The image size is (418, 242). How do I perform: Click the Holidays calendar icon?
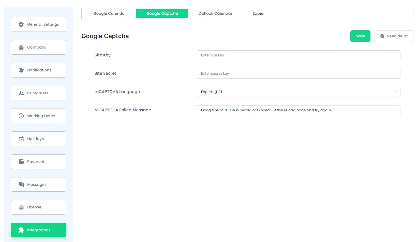pyautogui.click(x=21, y=139)
